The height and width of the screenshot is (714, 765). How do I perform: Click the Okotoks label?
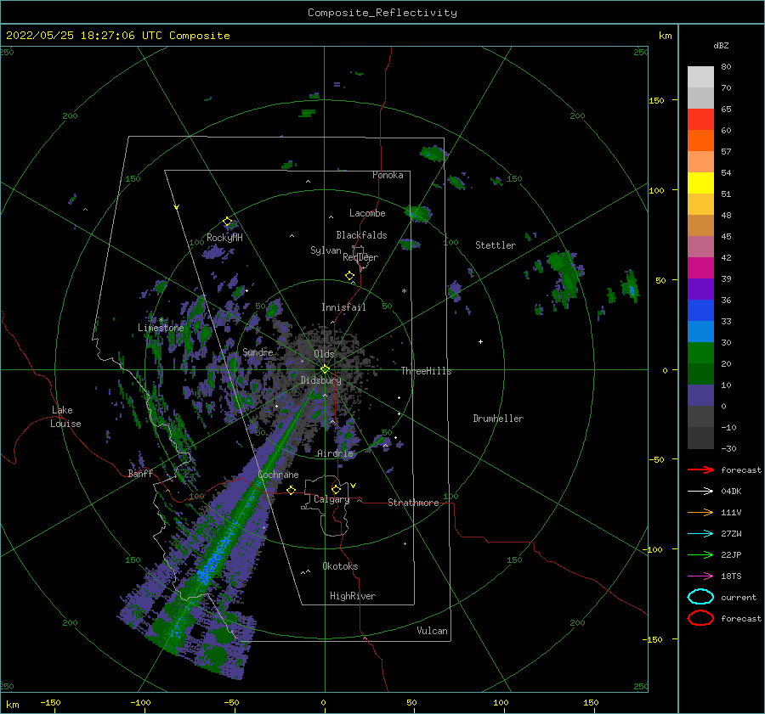tap(340, 566)
